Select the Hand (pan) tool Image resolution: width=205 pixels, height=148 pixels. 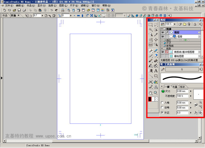pyautogui.click(x=150, y=93)
